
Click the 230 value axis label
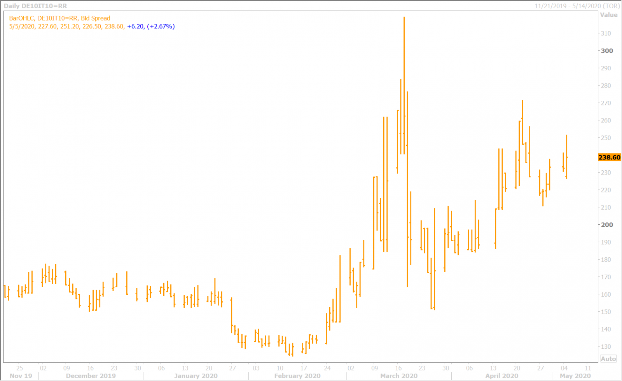pyautogui.click(x=606, y=173)
